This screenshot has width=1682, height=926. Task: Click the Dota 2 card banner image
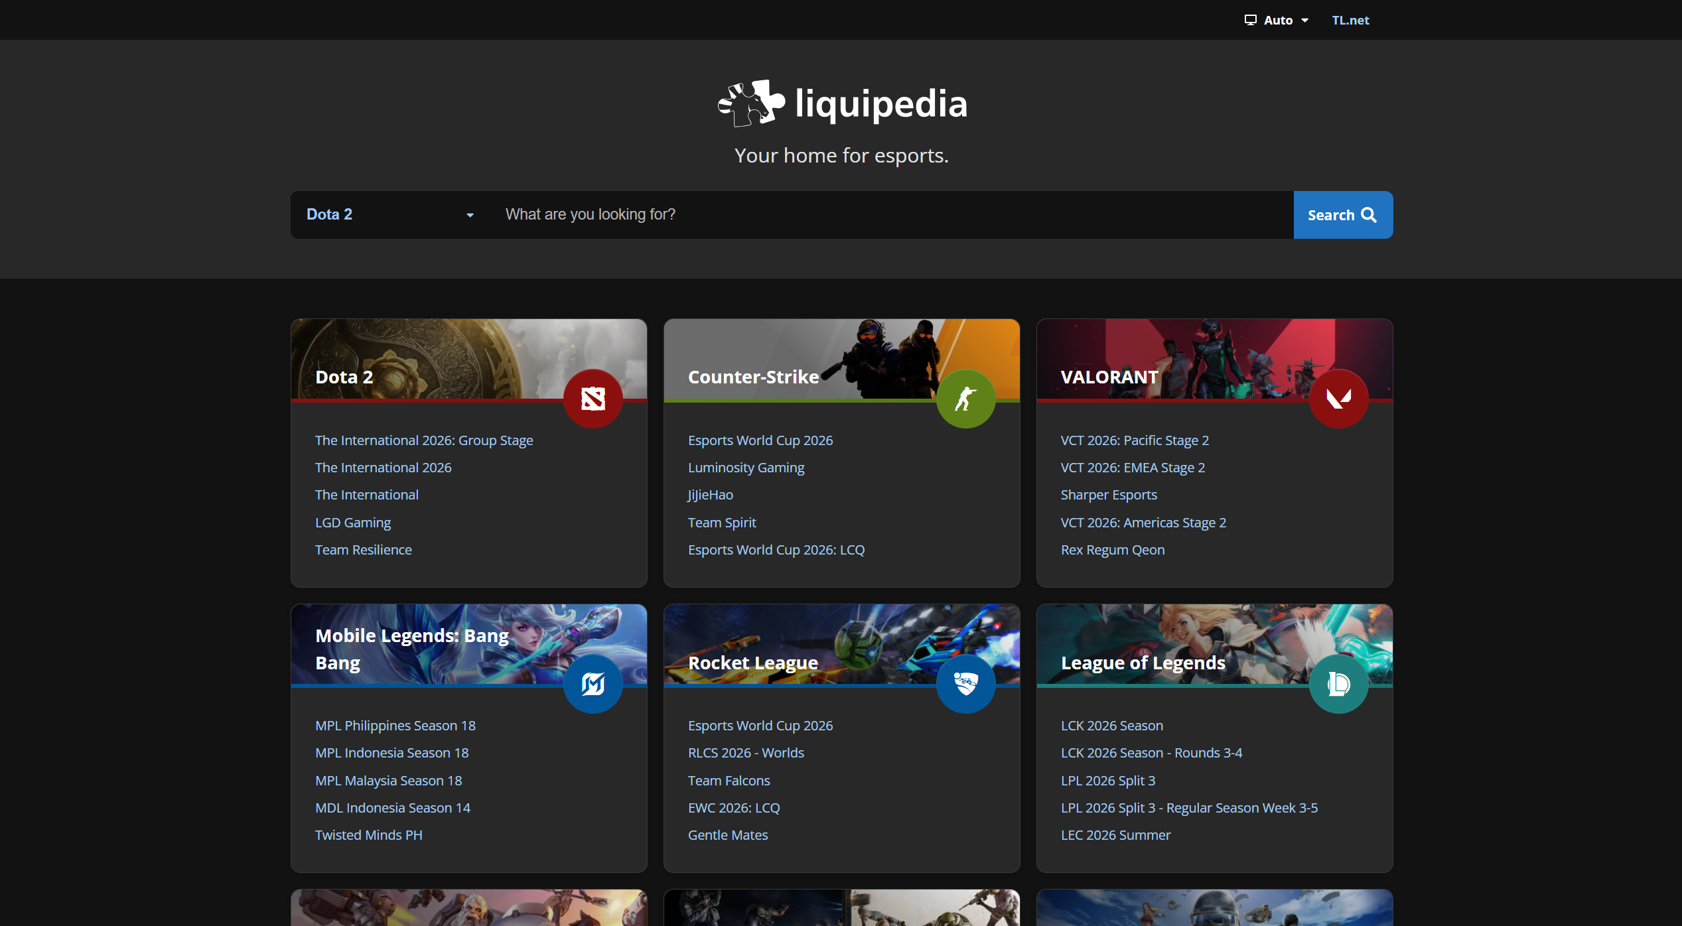point(469,359)
